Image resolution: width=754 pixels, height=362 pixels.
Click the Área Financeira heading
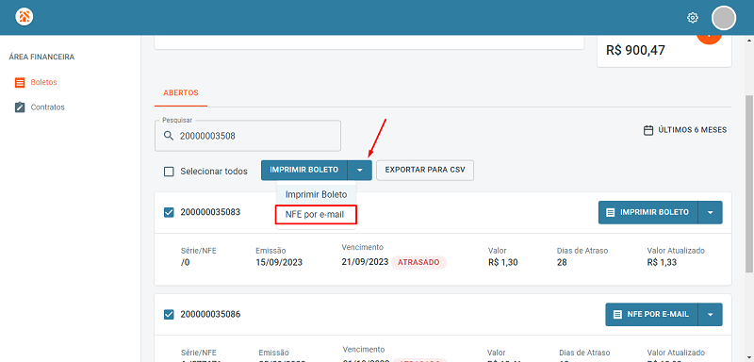(41, 58)
